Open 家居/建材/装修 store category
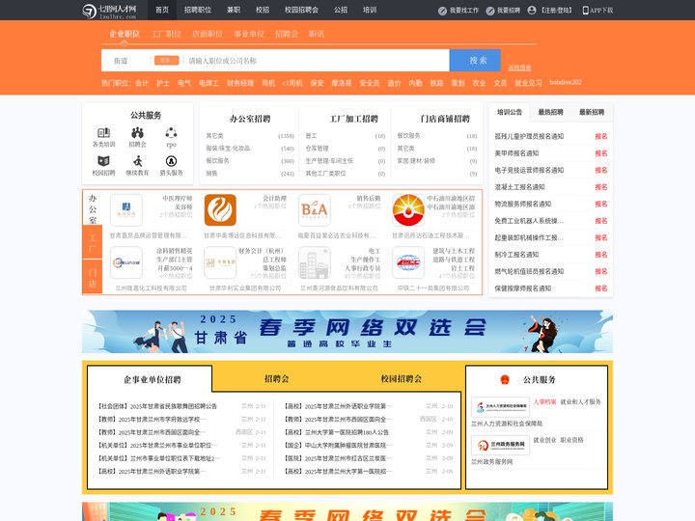This screenshot has height=521, width=695. (416, 161)
